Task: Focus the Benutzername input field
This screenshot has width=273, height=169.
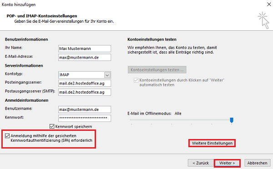Action: 85,109
